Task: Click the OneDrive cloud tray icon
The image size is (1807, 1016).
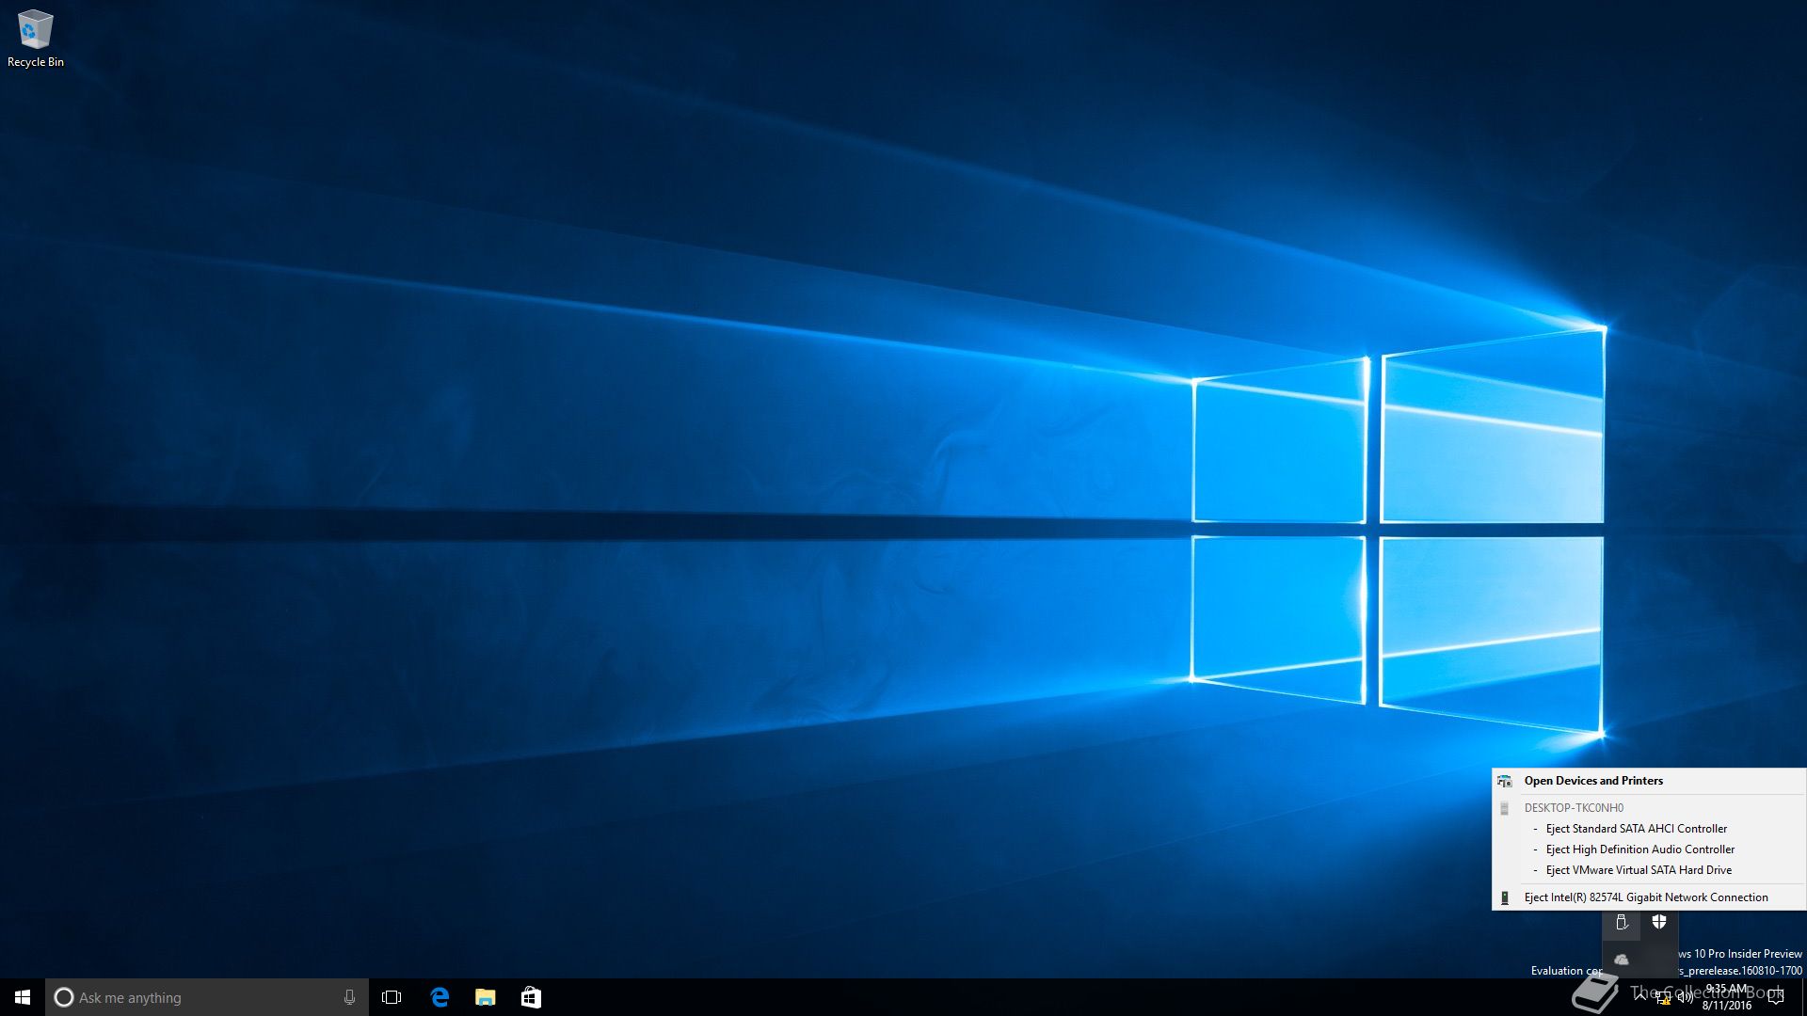Action: [x=1622, y=960]
